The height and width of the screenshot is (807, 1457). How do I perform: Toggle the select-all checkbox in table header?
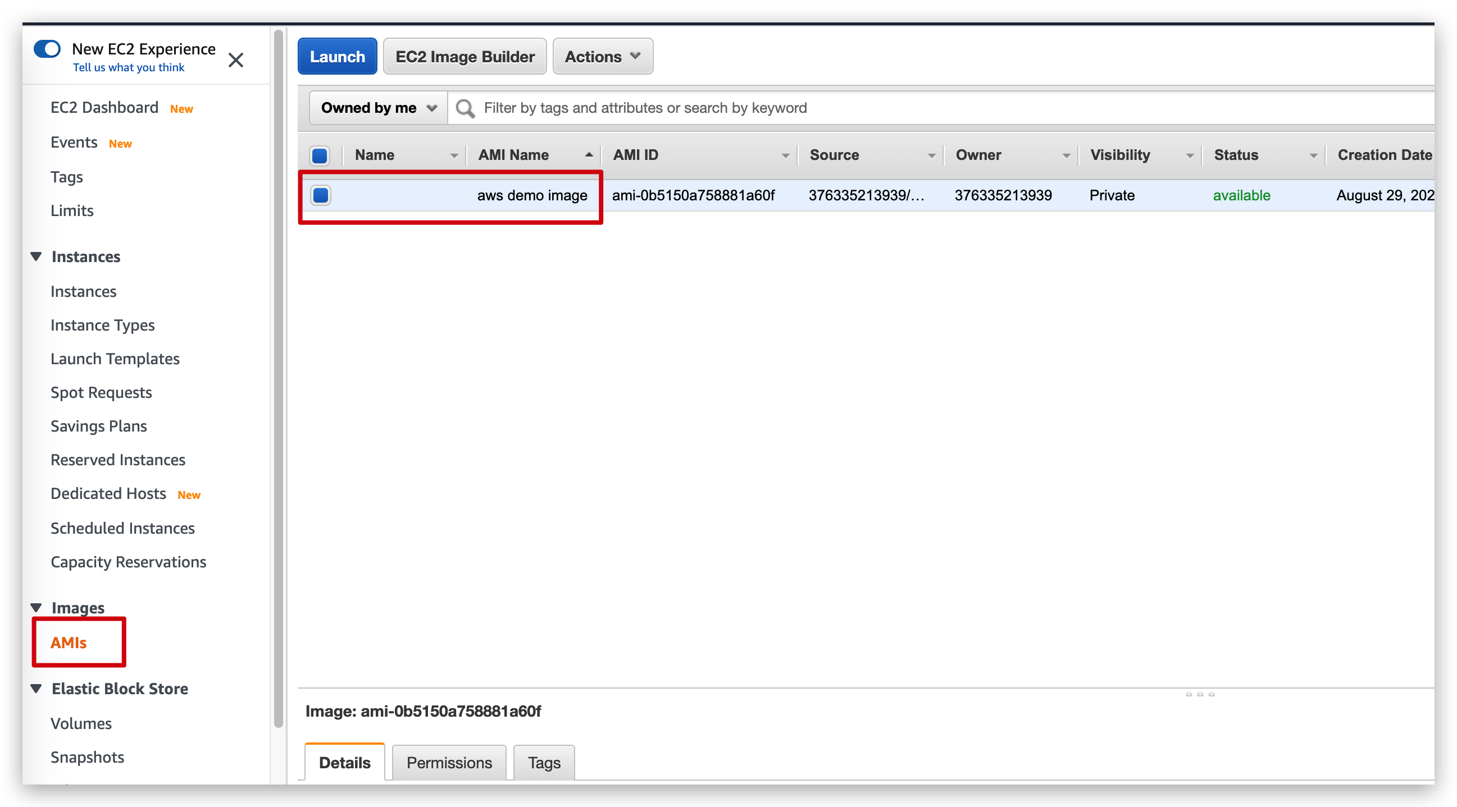[320, 155]
